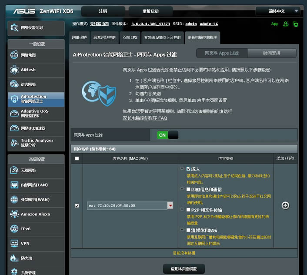Uncheck the client rule row checkbox

(x=77, y=206)
